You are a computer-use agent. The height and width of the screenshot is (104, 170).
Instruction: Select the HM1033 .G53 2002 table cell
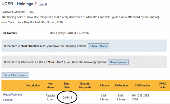coord(140,97)
